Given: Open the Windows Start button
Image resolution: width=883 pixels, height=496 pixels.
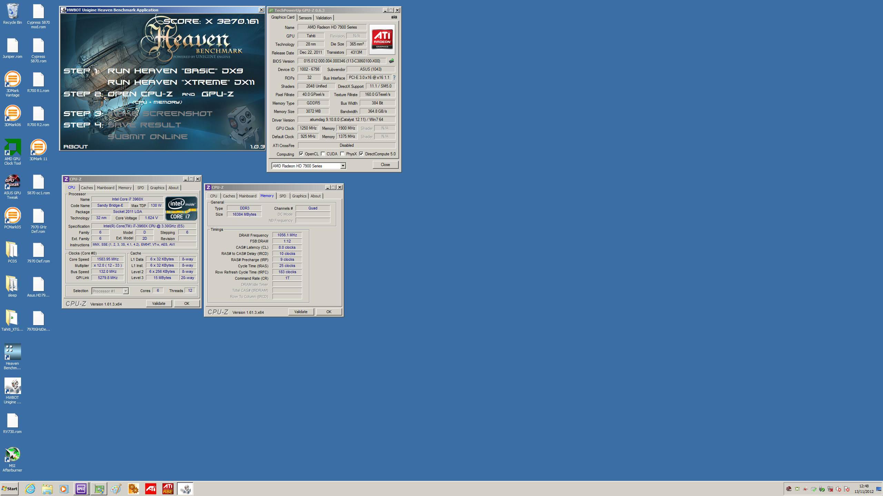Looking at the screenshot, I should click(x=10, y=488).
